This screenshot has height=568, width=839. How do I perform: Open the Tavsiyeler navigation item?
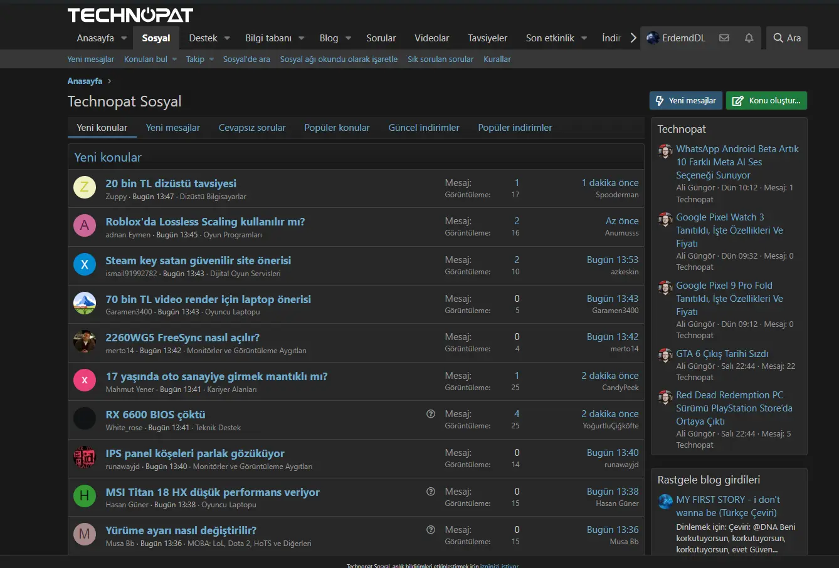(x=488, y=38)
